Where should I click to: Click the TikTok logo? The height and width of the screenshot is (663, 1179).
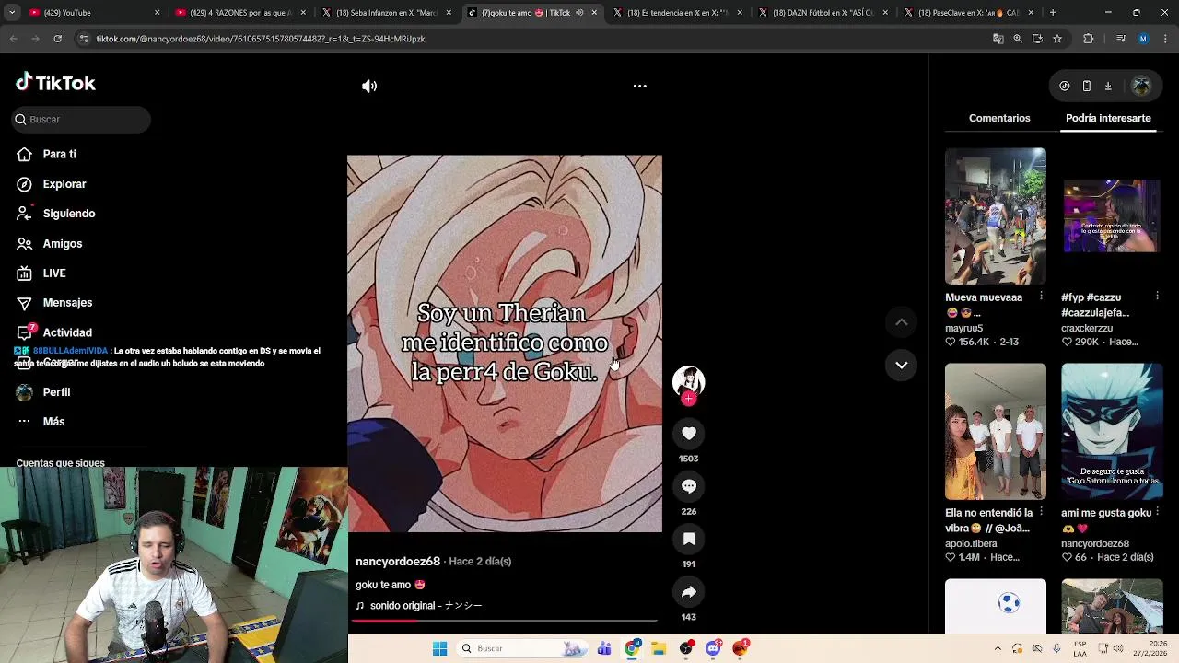[55, 83]
